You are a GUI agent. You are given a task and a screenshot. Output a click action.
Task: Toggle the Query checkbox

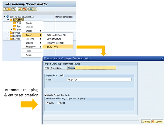pyautogui.click(x=46, y=103)
